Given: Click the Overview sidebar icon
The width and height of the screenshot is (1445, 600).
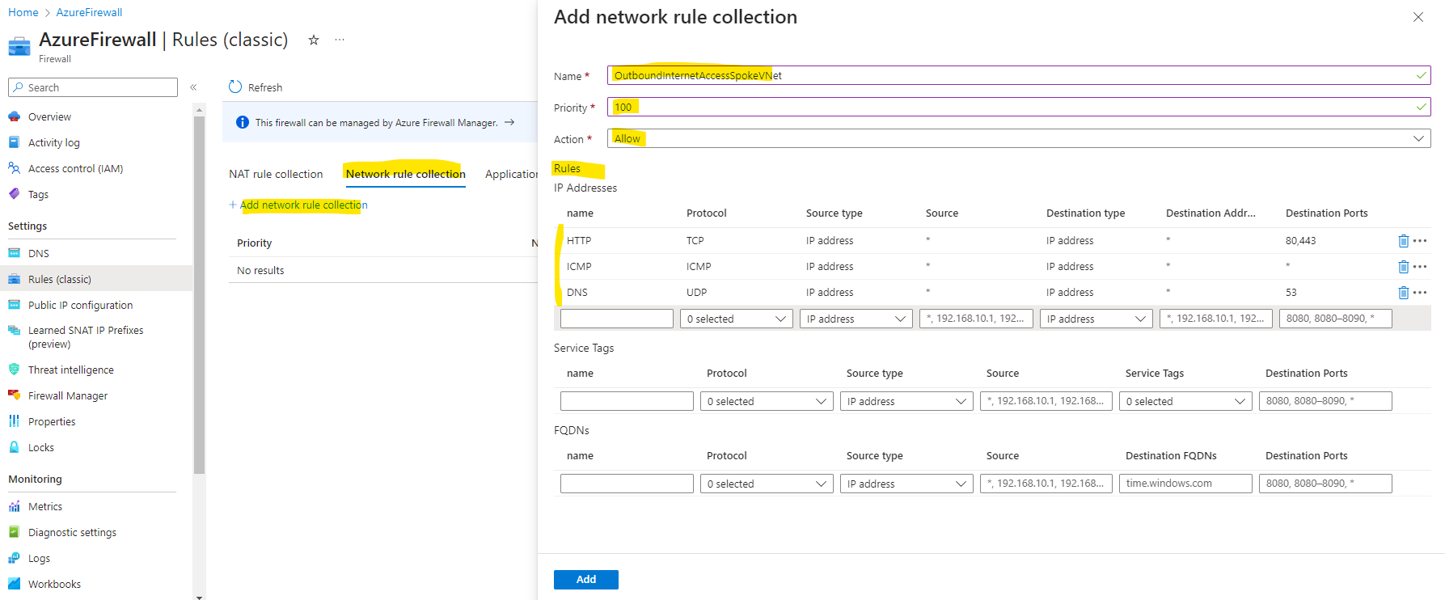Looking at the screenshot, I should click(14, 116).
